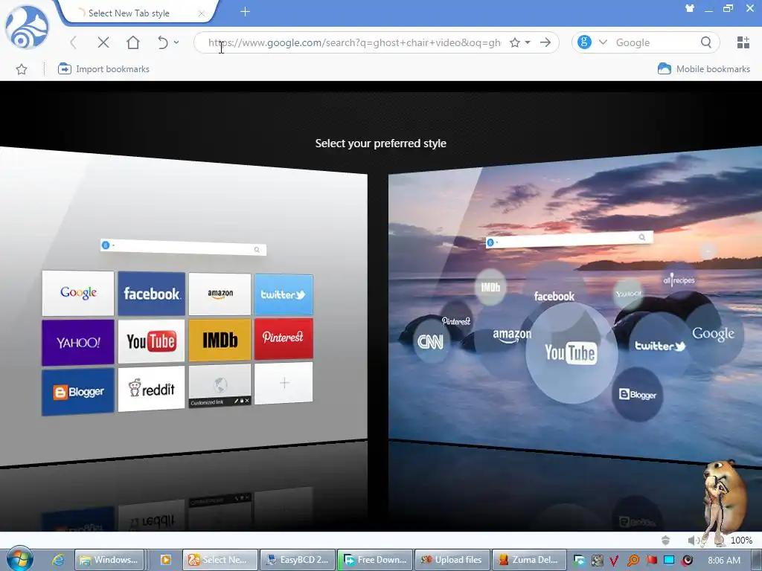The height and width of the screenshot is (571, 762).
Task: Open the home page via house icon
Action: click(132, 42)
